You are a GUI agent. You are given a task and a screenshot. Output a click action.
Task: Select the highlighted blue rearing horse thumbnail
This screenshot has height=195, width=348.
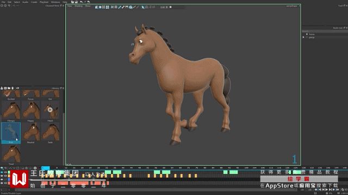click(11, 132)
